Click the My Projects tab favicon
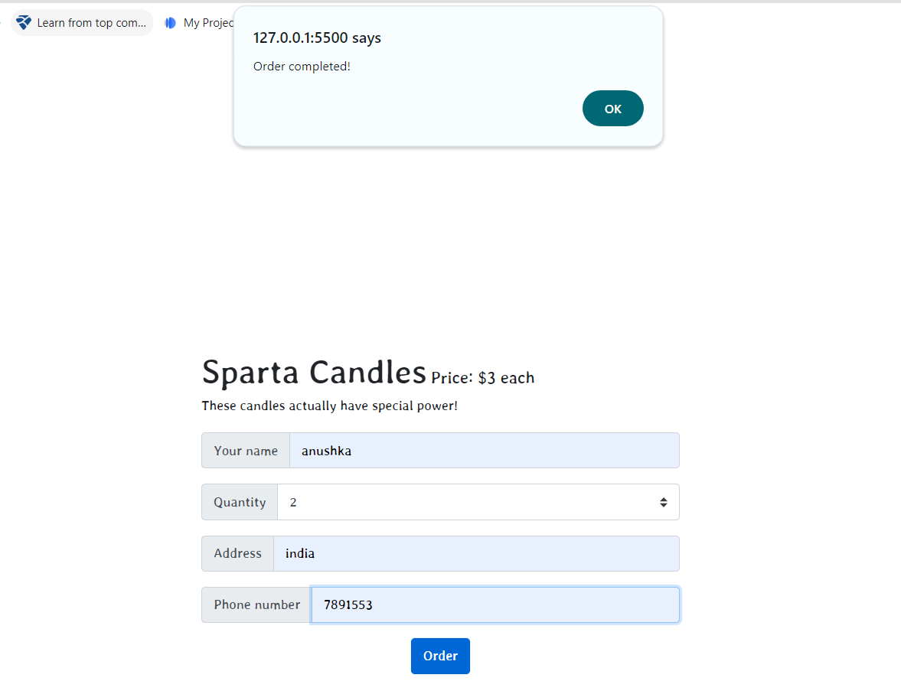Screen dimensions: 901x694 tap(170, 22)
